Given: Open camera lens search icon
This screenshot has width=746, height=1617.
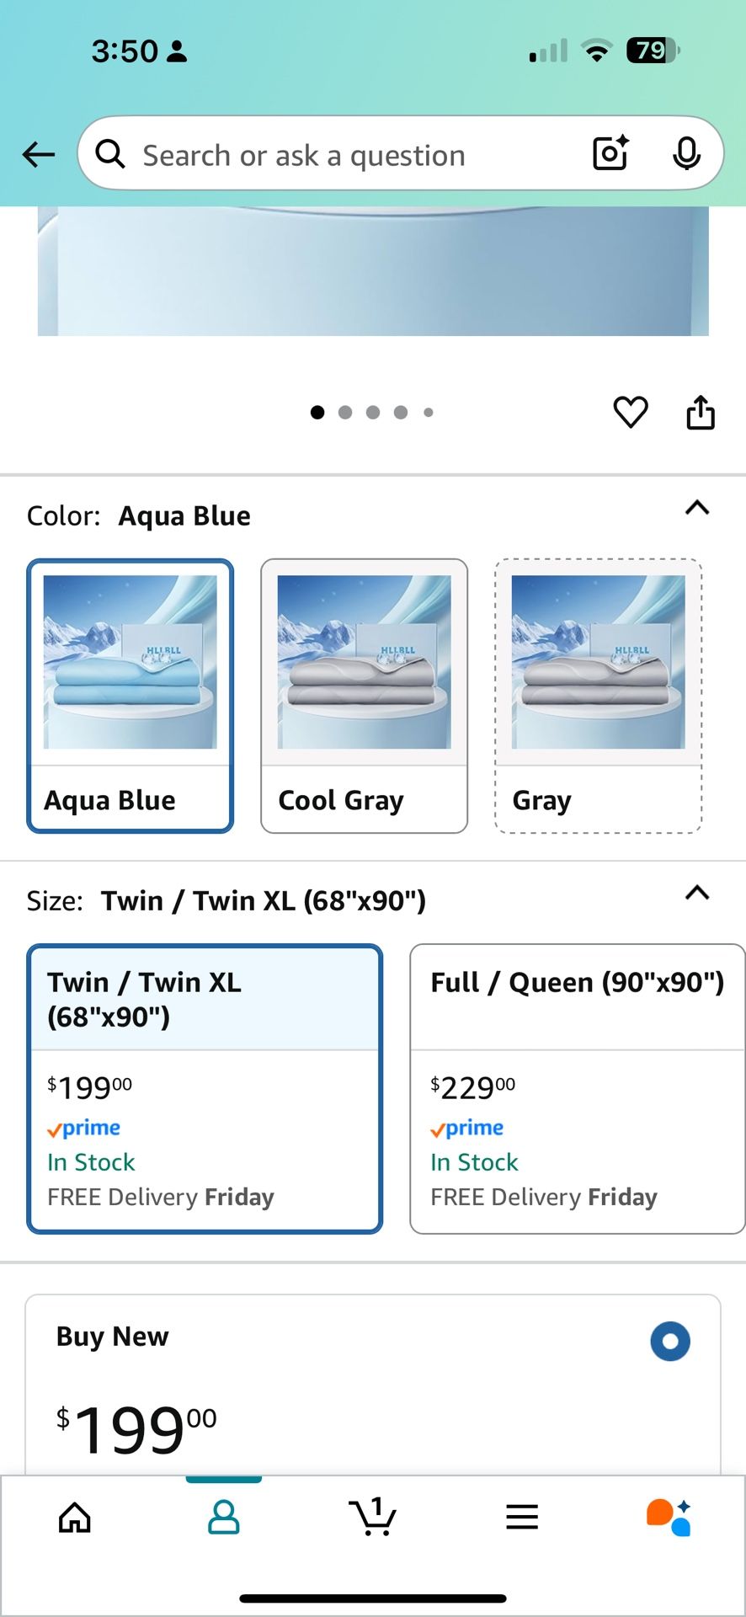Looking at the screenshot, I should tap(610, 153).
